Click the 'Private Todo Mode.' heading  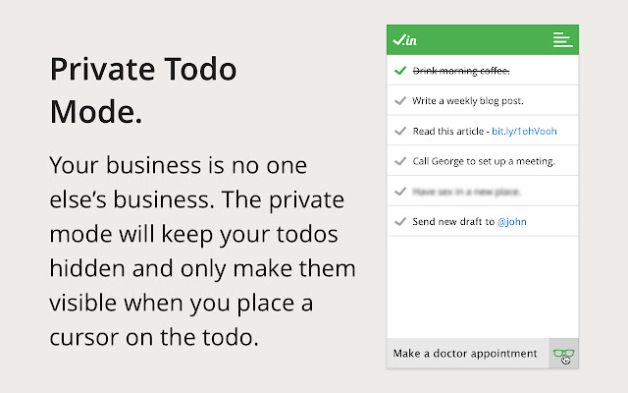point(143,89)
